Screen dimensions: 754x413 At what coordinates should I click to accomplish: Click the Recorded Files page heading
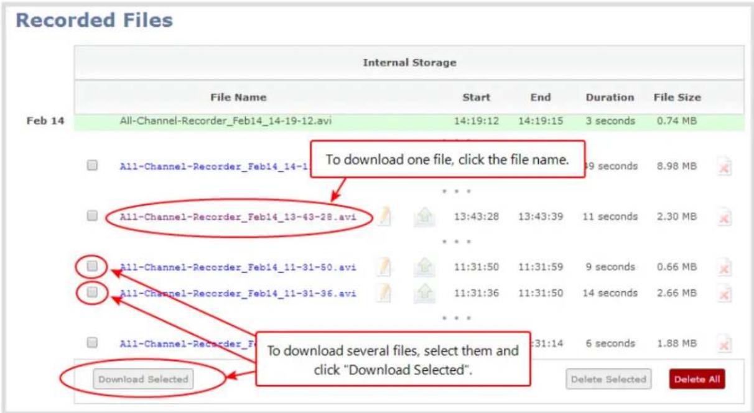click(x=94, y=20)
